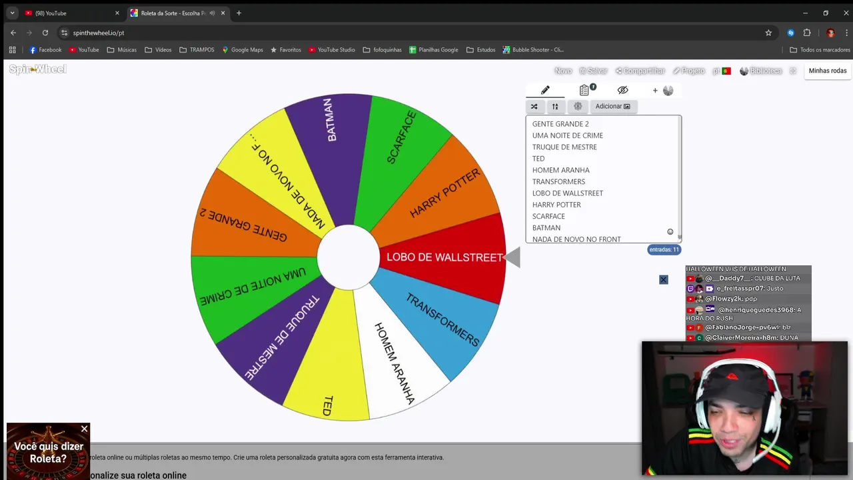The height and width of the screenshot is (480, 853).
Task: Open the tab search dropdown arrow
Action: point(12,13)
